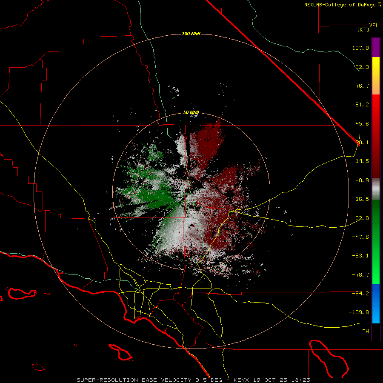Image resolution: width=383 pixels, height=383 pixels.
Task: Click the 92.3 velocity scale value
Action: pyautogui.click(x=362, y=67)
